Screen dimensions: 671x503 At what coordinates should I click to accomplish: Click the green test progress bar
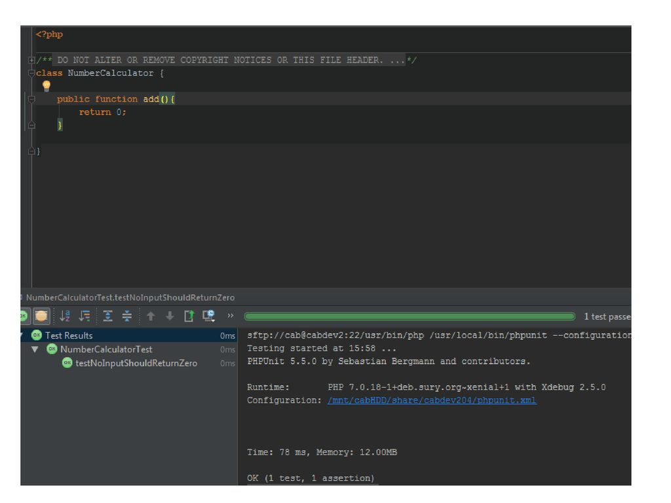click(410, 316)
